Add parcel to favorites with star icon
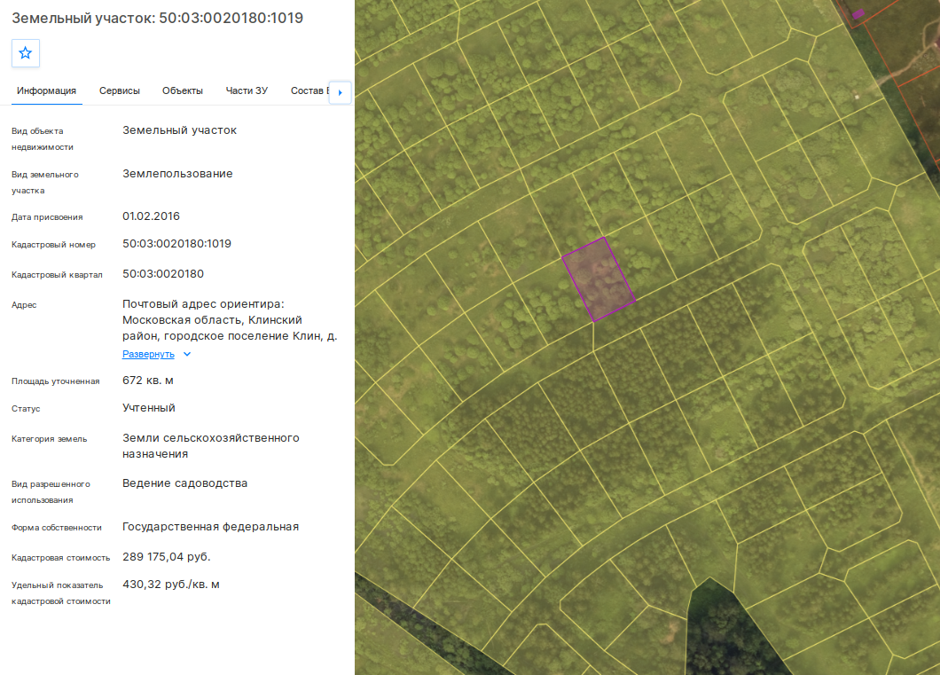 coord(25,53)
